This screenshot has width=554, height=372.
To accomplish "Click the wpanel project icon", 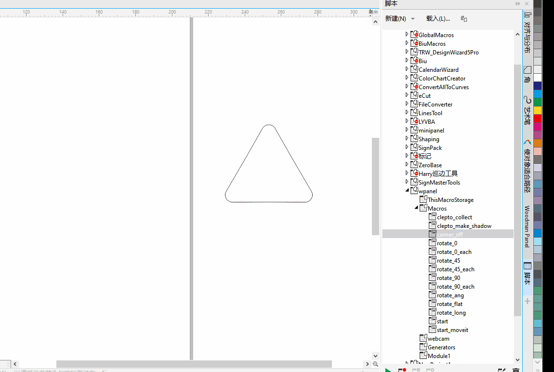I will pos(414,191).
